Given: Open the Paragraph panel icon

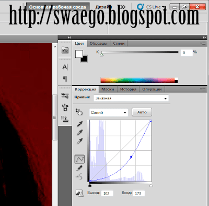Looking at the screenshot, I should 65,79.
